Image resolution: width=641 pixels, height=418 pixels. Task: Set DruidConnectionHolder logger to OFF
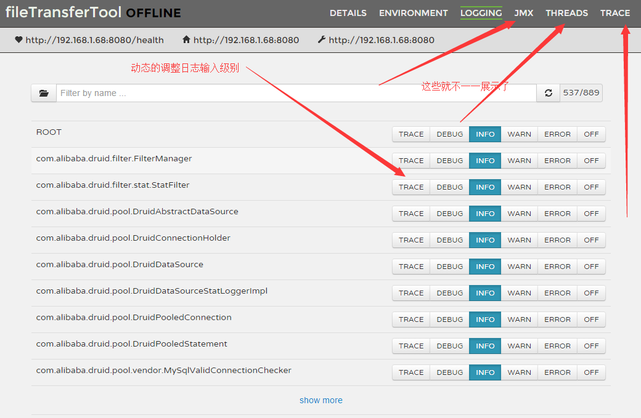click(x=591, y=240)
